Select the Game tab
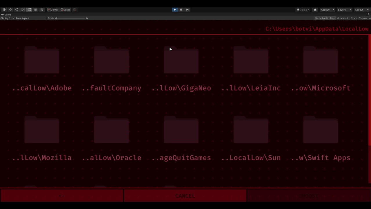Image resolution: width=371 pixels, height=209 pixels. point(6,15)
